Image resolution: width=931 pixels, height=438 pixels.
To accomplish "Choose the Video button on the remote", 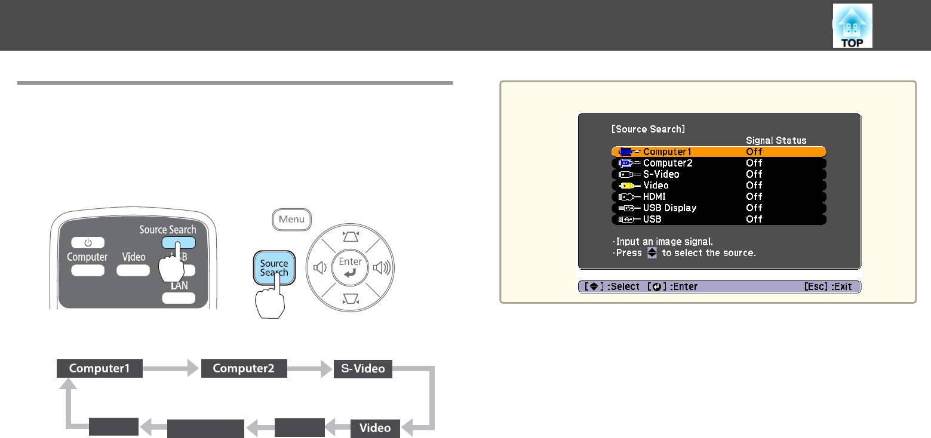I will [133, 270].
